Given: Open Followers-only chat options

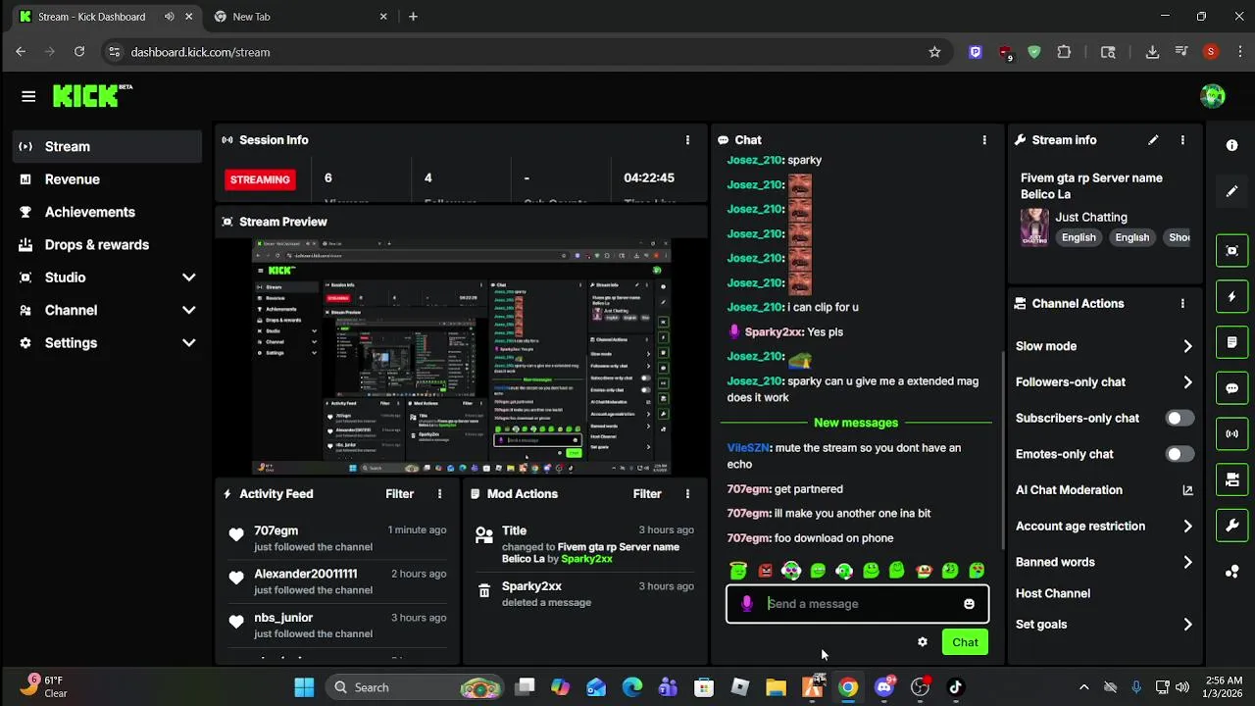Looking at the screenshot, I should (1104, 382).
